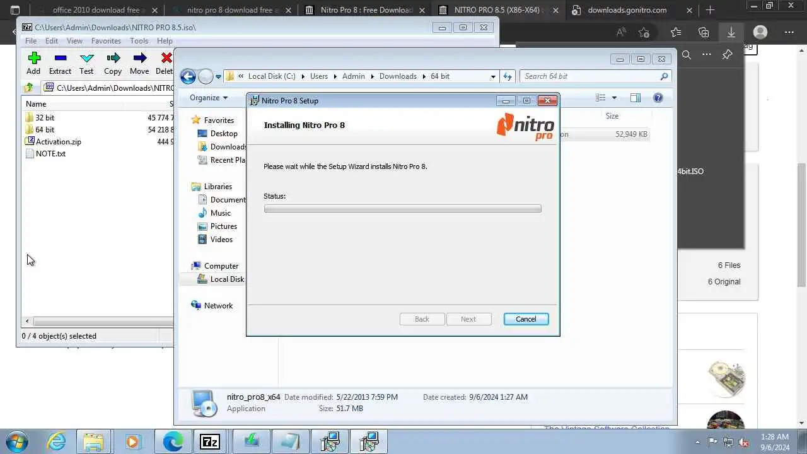This screenshot has height=454, width=807.
Task: Click the volume icon in system tray
Action: [x=744, y=442]
